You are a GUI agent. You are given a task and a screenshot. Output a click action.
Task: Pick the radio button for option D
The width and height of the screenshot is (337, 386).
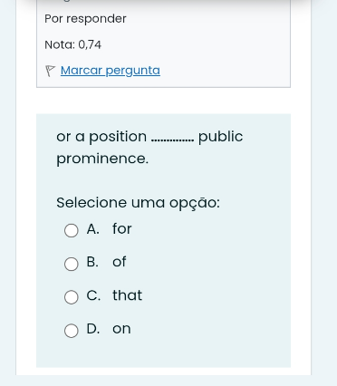tap(72, 331)
